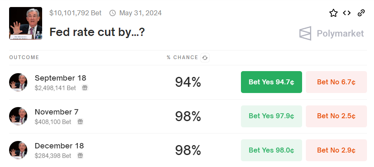Open the September 18 outcome row
Image resolution: width=374 pixels, height=167 pixels.
pyautogui.click(x=60, y=78)
